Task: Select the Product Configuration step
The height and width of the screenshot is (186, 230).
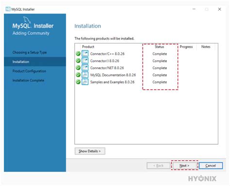Action: (29, 71)
